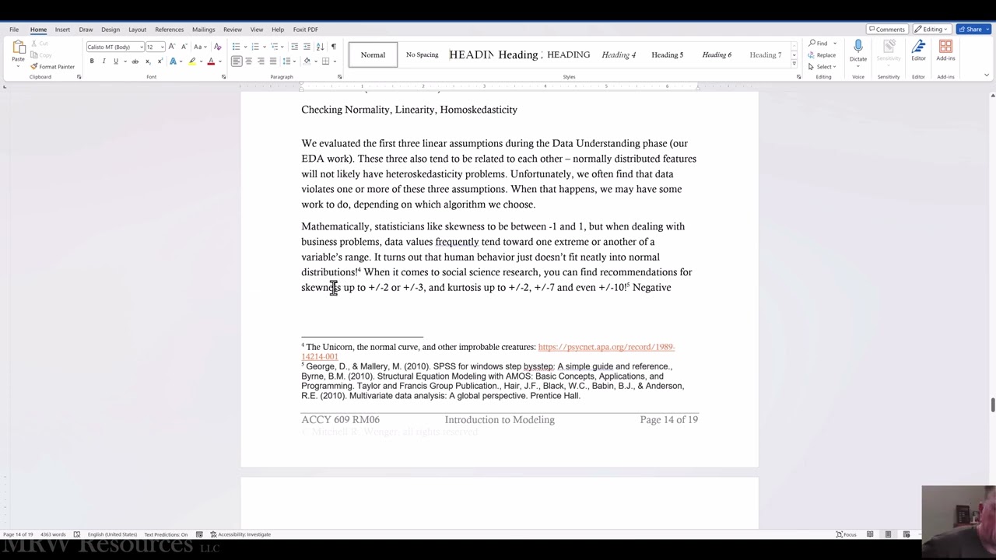Viewport: 996px width, 560px height.
Task: Click the page 14 of 19 indicator
Action: (x=18, y=534)
